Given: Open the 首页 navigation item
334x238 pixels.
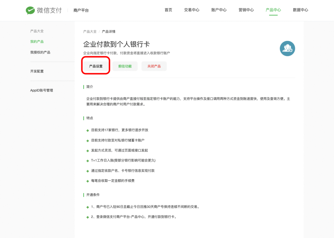Looking at the screenshot, I should click(168, 10).
